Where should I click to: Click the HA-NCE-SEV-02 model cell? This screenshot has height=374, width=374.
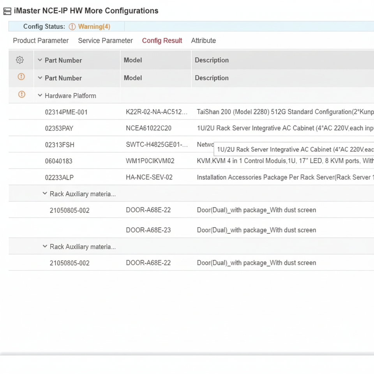(x=149, y=177)
